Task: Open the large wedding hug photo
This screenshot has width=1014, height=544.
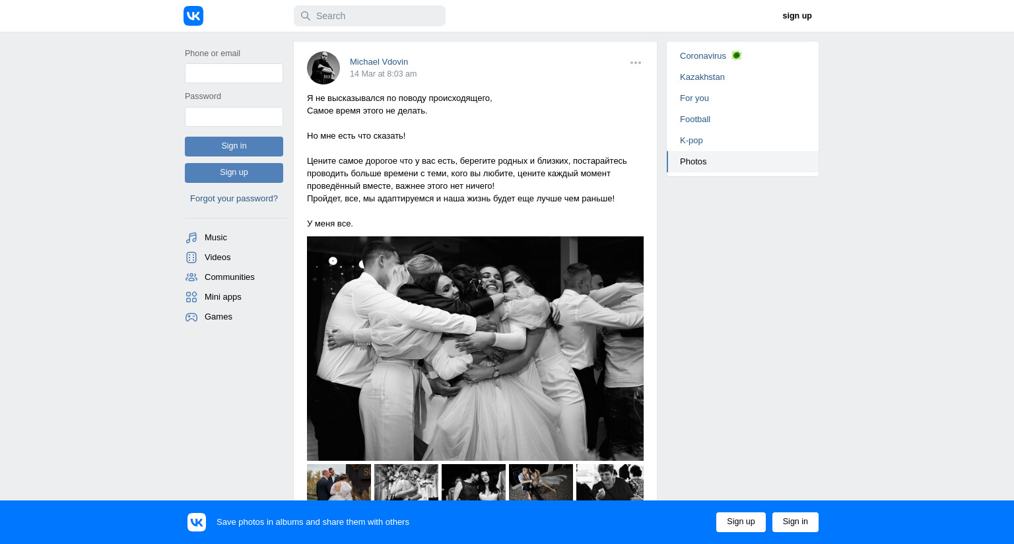Action: tap(475, 349)
